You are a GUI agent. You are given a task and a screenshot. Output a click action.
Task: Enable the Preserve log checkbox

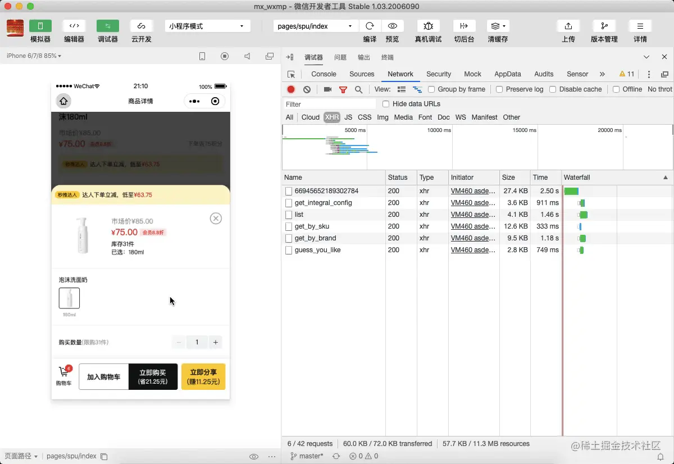pos(499,89)
